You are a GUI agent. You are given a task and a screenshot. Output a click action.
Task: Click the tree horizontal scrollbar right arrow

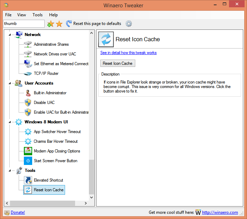tap(86, 203)
